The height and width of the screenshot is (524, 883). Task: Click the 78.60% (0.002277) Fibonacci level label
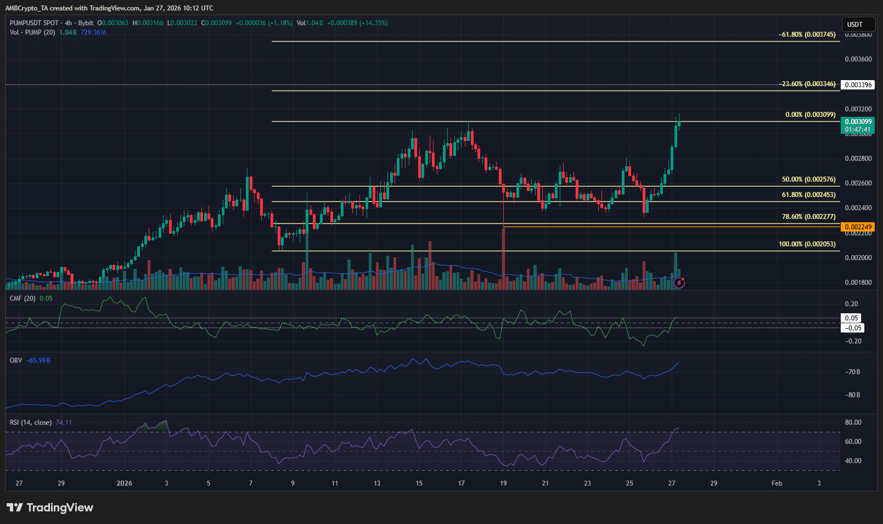click(808, 217)
